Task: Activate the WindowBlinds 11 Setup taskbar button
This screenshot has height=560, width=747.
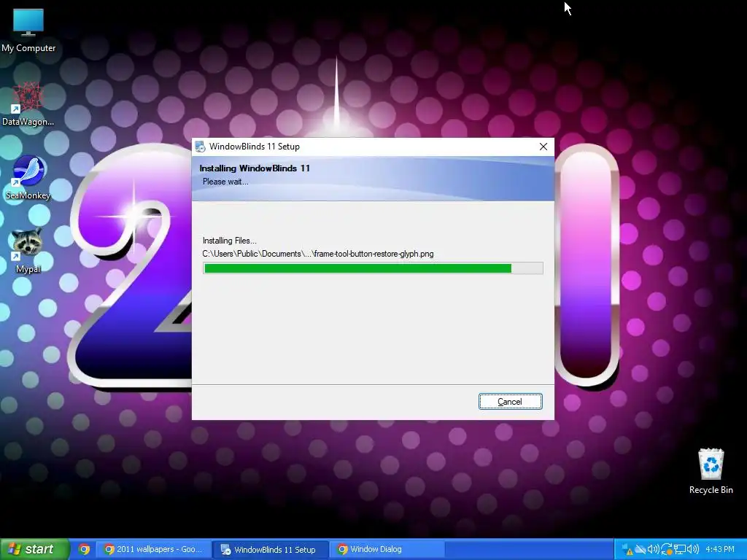Action: (x=270, y=549)
